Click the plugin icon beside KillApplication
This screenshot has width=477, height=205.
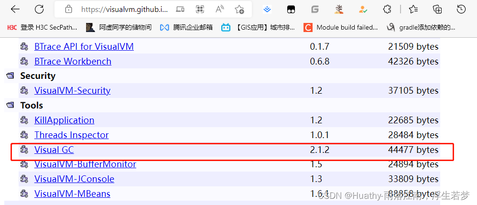24,120
